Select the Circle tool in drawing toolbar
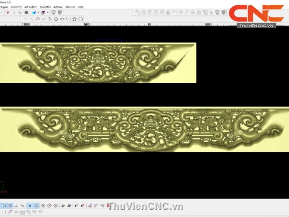The height and width of the screenshot is (217, 289). click(80, 19)
